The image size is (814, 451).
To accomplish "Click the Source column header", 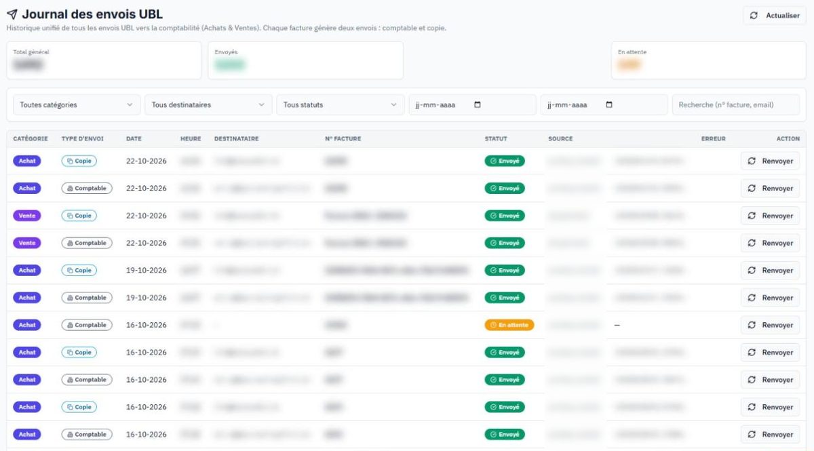I will pos(560,139).
